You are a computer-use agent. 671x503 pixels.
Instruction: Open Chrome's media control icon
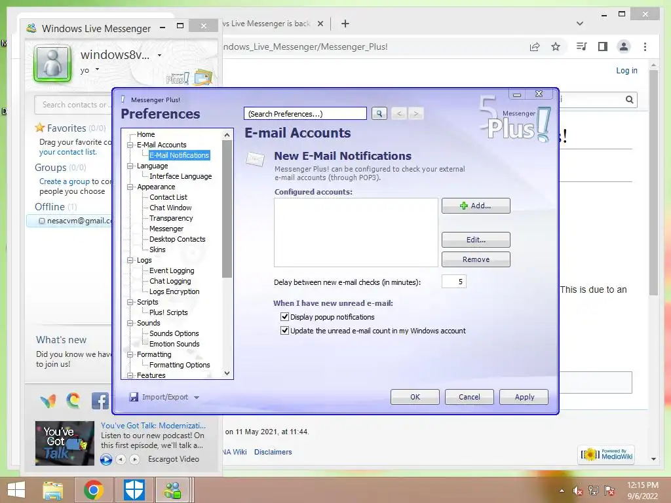(582, 47)
